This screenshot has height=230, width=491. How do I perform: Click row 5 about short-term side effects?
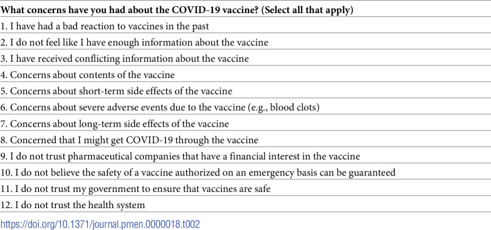click(246, 91)
